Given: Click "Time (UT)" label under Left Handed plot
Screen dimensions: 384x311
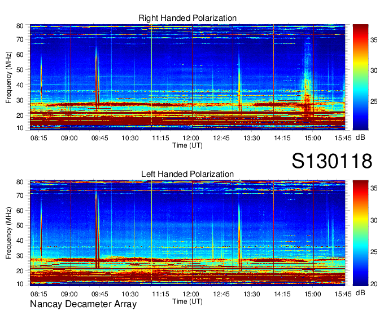Looking at the screenshot, I should coord(187,301).
